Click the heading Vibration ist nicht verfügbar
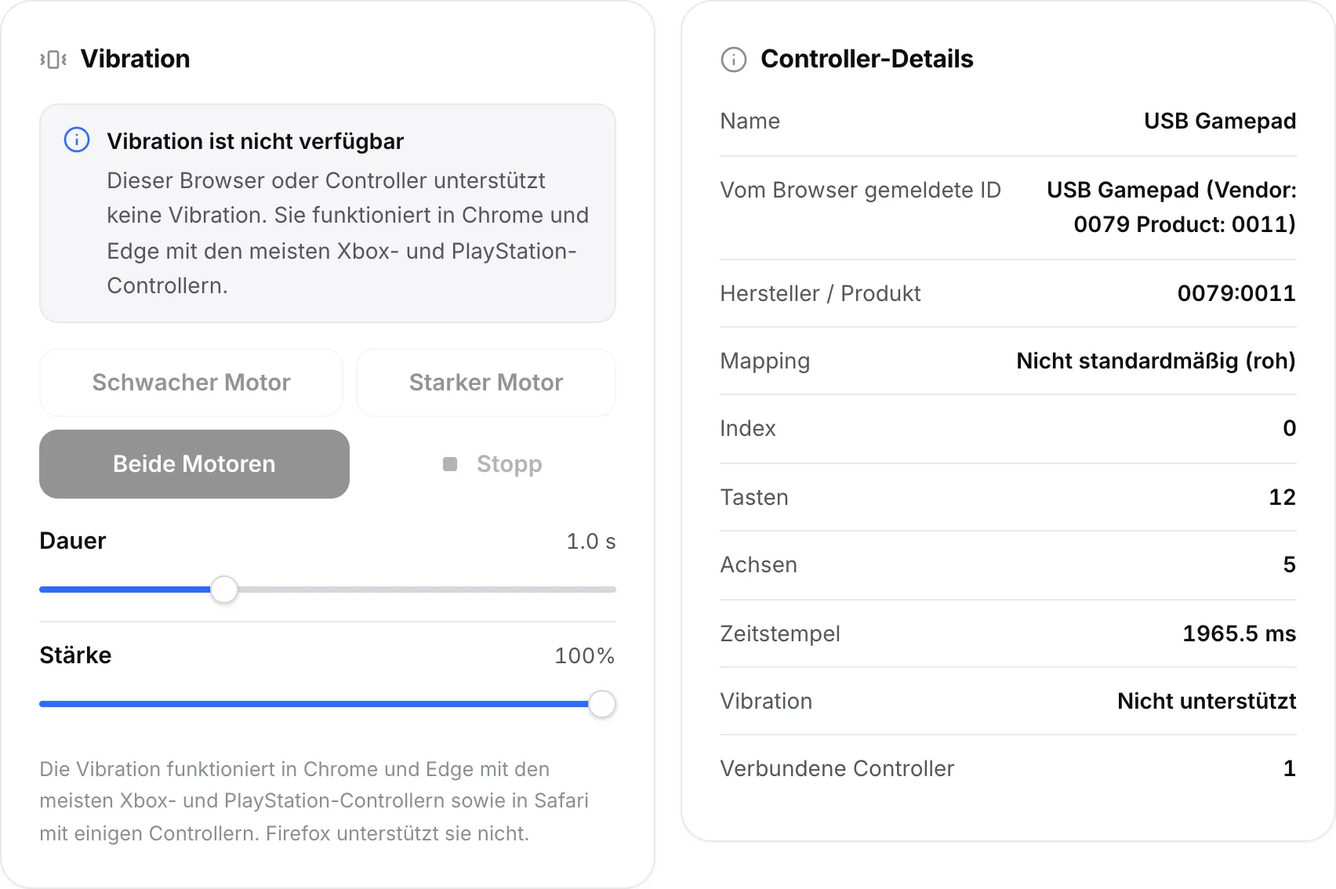Screen dimensions: 1336x889 pyautogui.click(x=256, y=141)
